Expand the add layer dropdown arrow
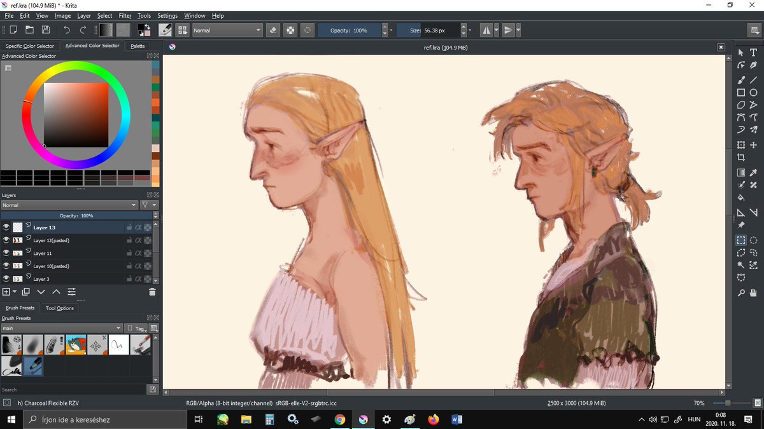The width and height of the screenshot is (764, 429). point(15,292)
